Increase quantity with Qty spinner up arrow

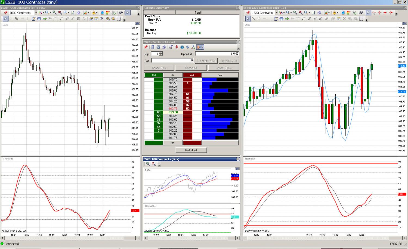161,52
